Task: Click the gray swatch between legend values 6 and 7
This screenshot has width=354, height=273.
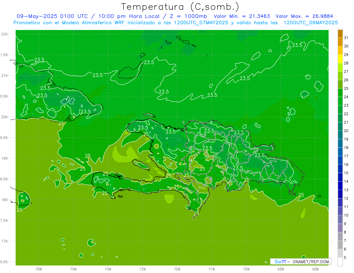Action: 340,245
